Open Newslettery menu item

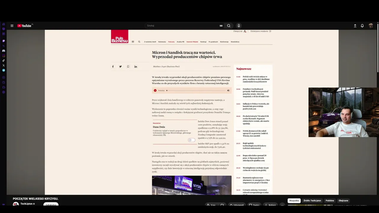click(235, 42)
